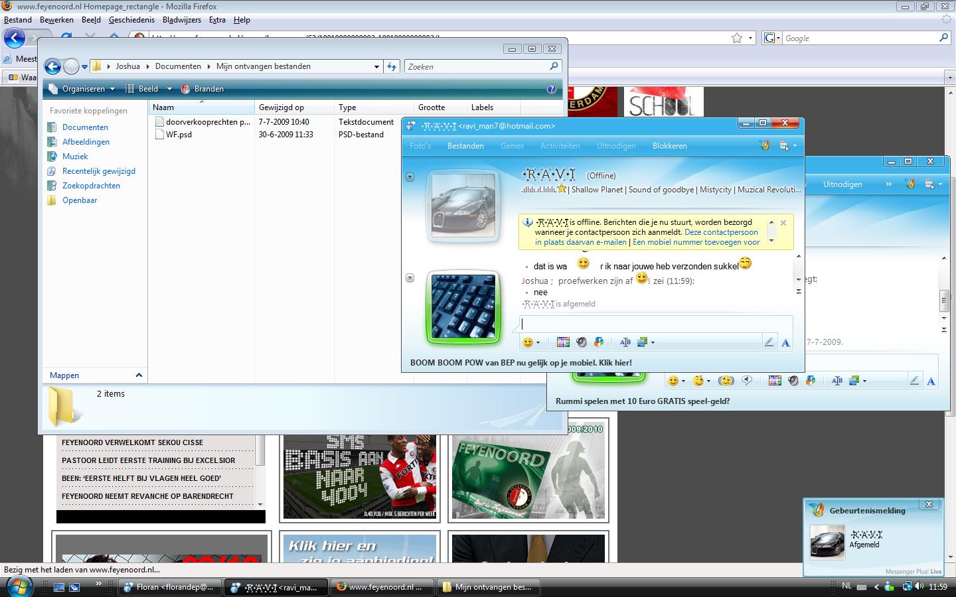
Task: Open Firefox Bestand menu
Action: pyautogui.click(x=18, y=20)
